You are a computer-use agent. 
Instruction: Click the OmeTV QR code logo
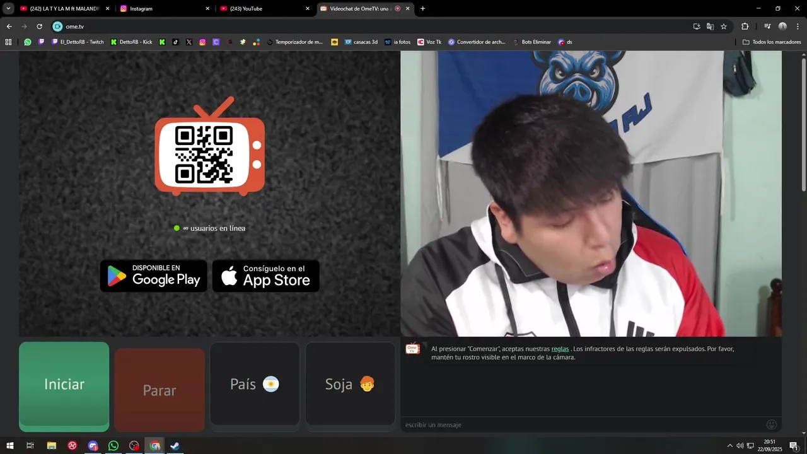[x=210, y=146]
